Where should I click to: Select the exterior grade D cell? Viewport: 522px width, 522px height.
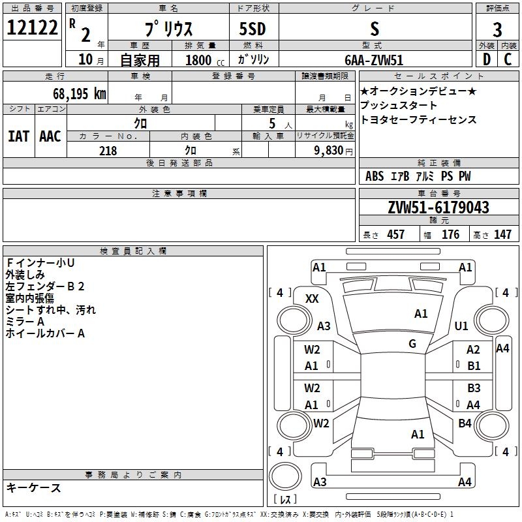[486, 59]
